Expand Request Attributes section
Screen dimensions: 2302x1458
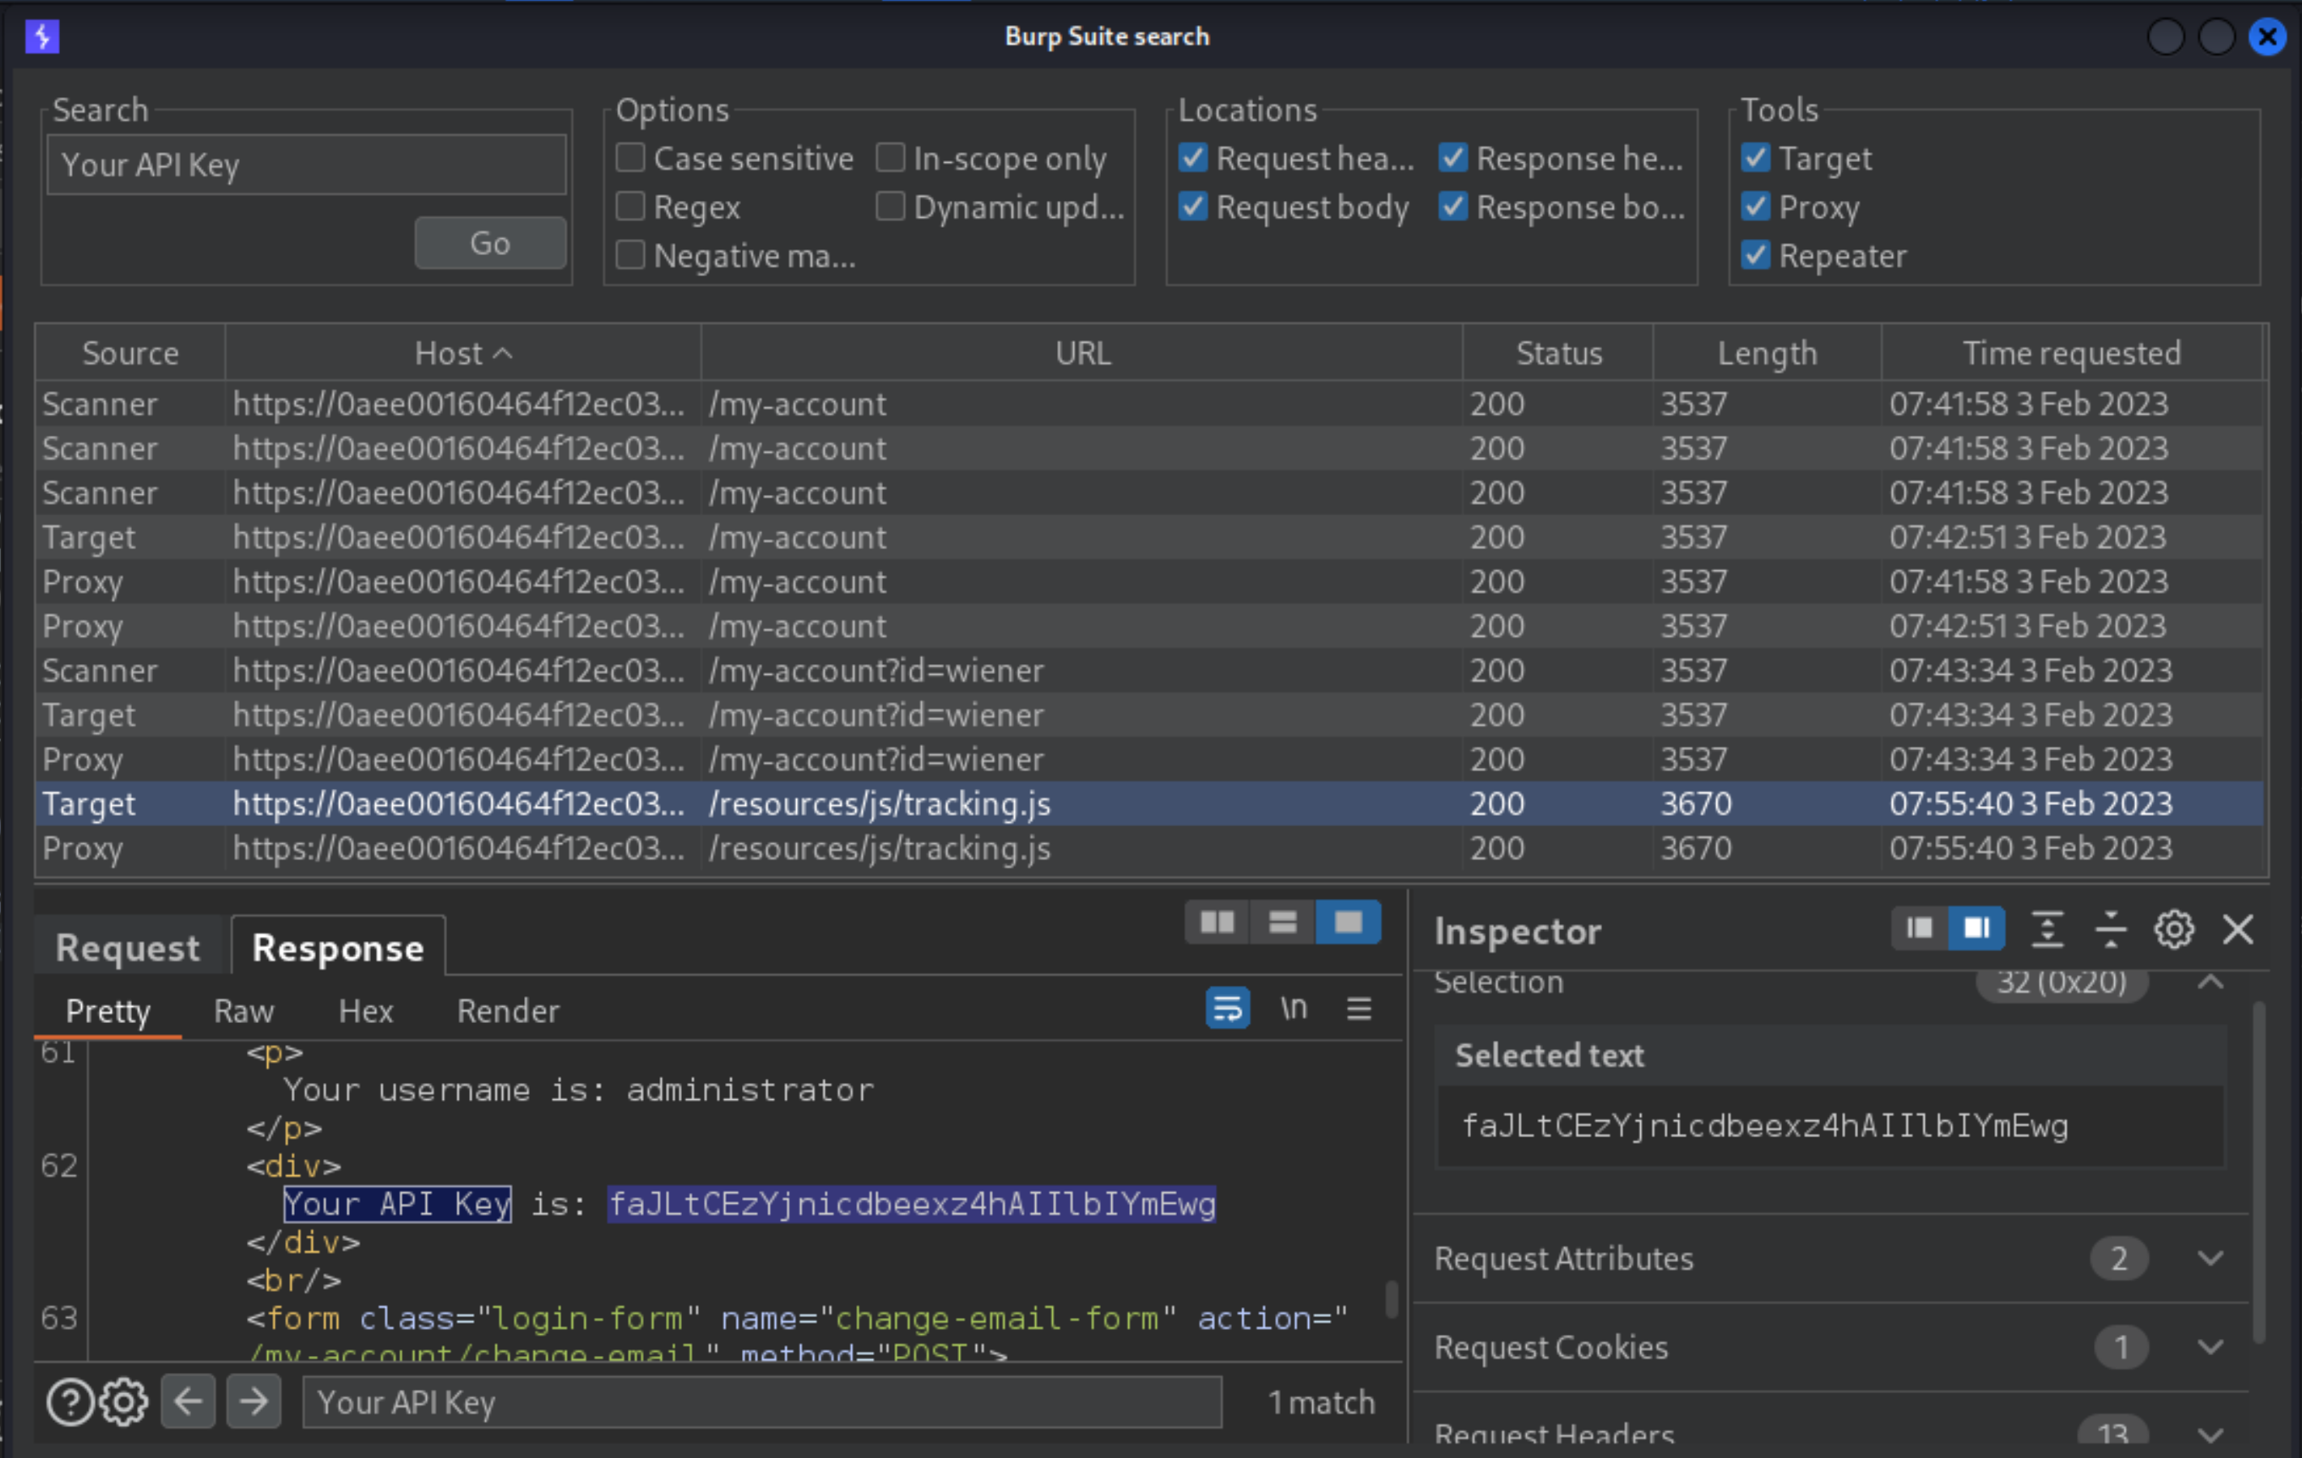(2210, 1258)
